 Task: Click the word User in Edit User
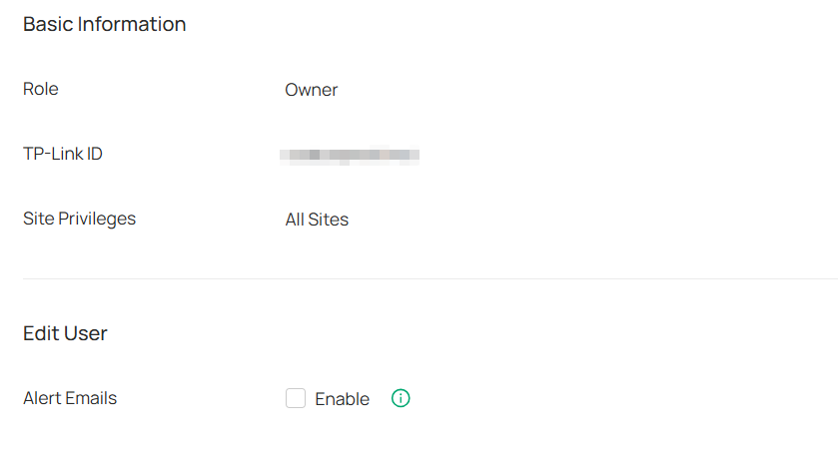(86, 333)
